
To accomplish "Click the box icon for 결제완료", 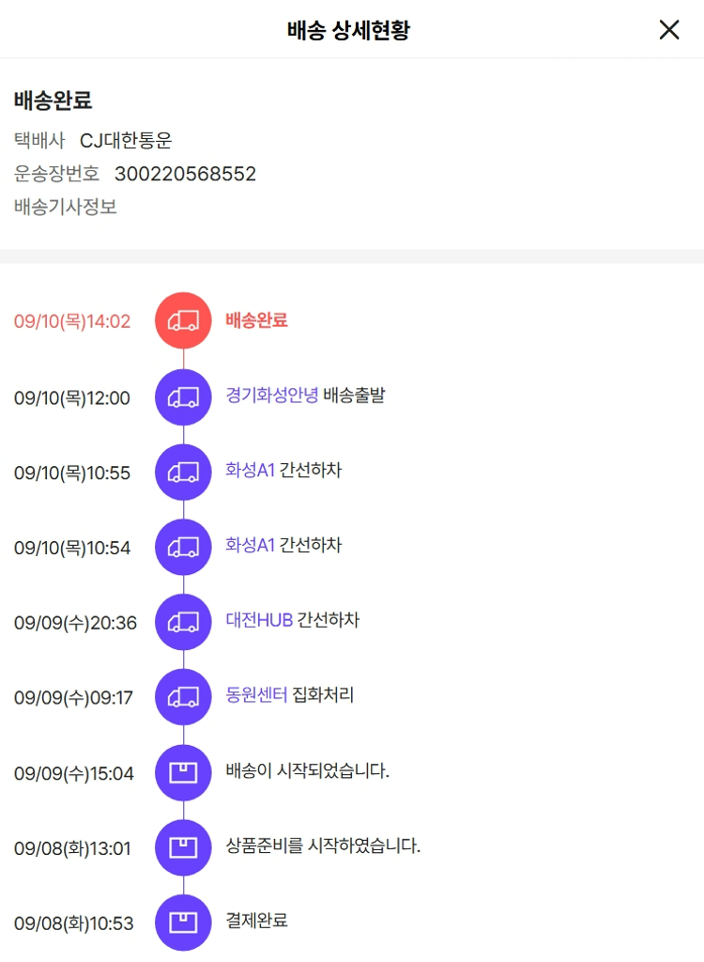I will (183, 923).
